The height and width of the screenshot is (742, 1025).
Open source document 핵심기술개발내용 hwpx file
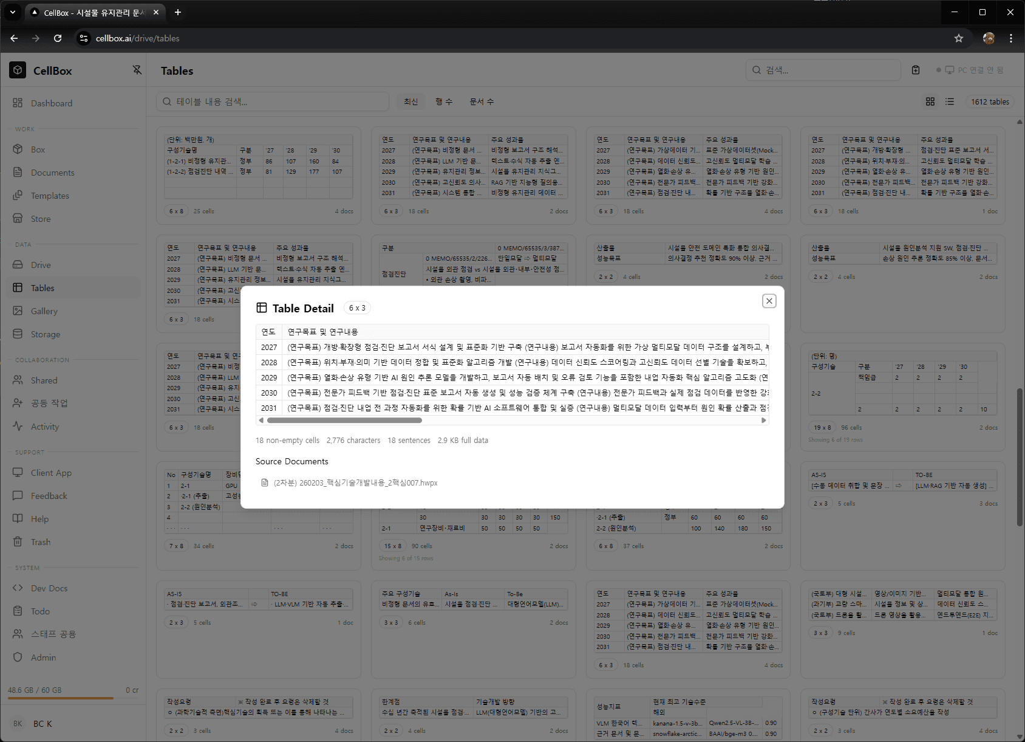point(355,483)
